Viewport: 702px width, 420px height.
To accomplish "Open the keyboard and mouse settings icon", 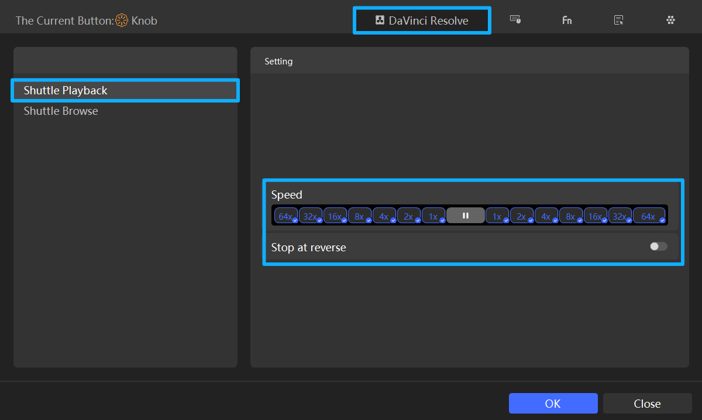I will coord(515,19).
